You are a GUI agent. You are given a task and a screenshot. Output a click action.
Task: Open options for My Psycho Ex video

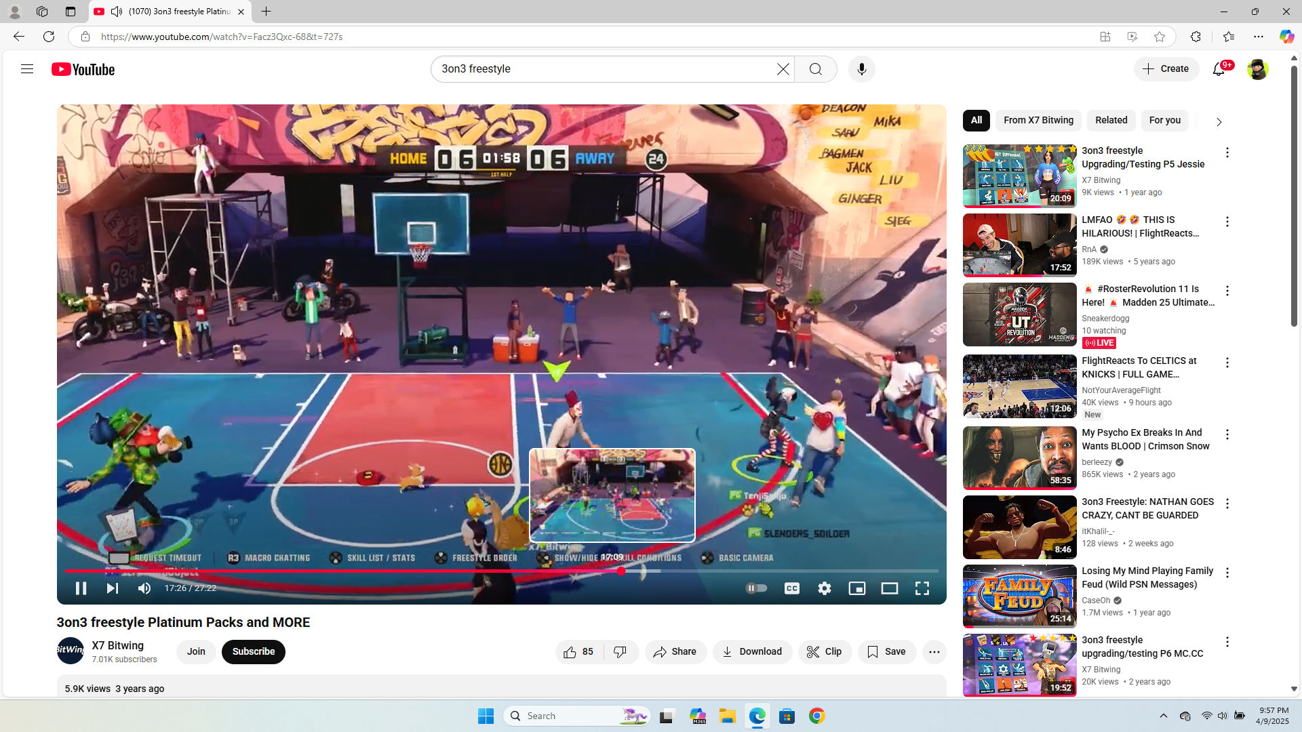[x=1227, y=435]
